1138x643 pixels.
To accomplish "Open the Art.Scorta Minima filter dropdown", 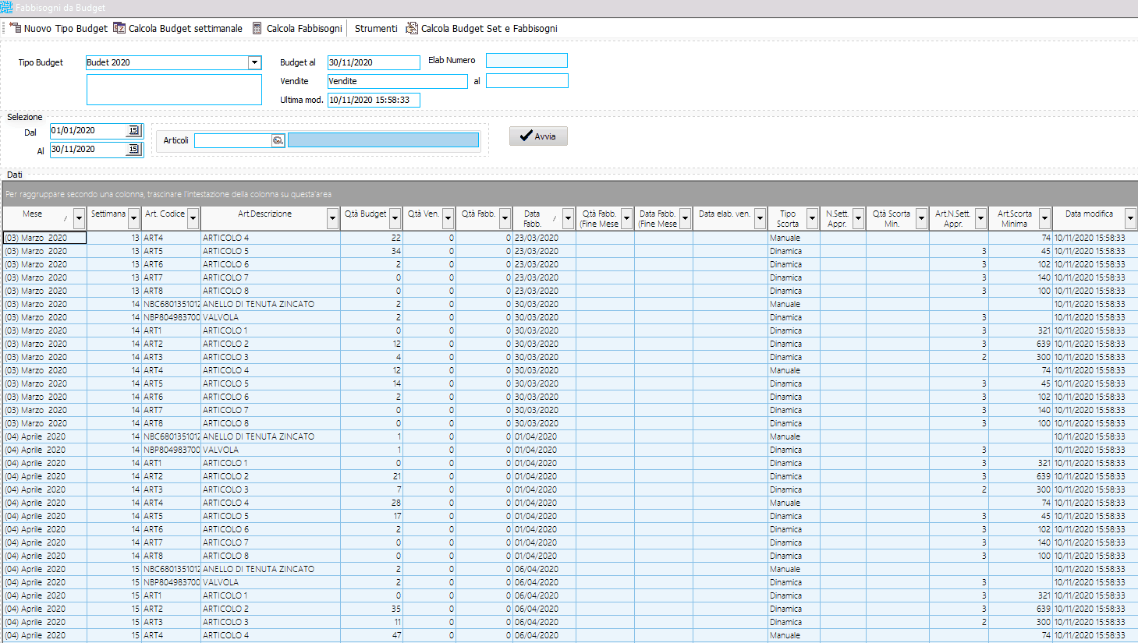I will click(1045, 218).
